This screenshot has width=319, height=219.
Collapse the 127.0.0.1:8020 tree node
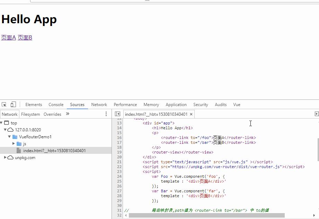(x=5, y=130)
